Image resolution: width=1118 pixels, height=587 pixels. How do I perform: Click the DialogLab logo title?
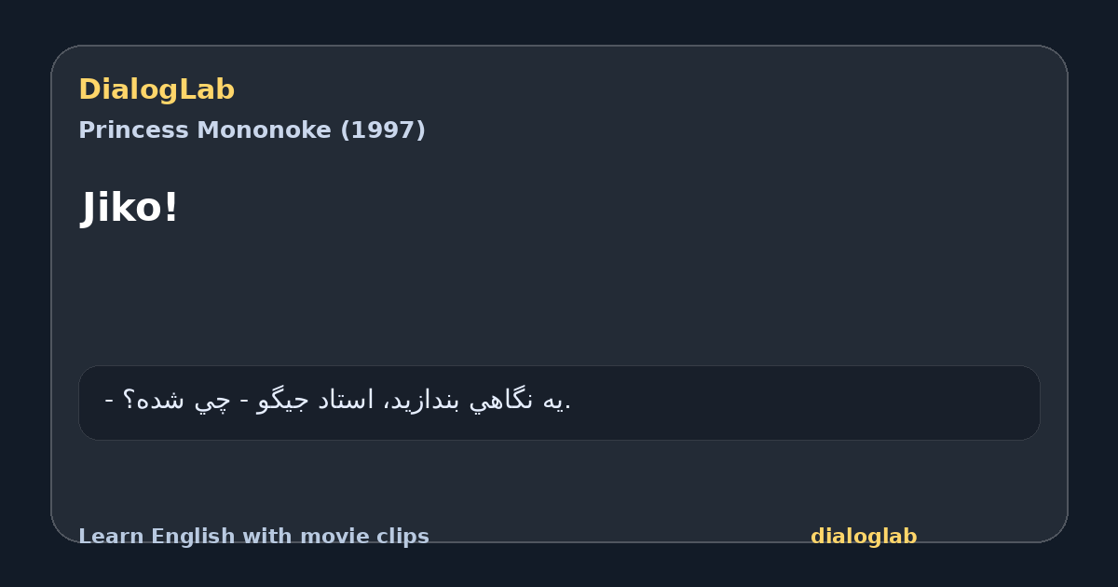pyautogui.click(x=157, y=89)
